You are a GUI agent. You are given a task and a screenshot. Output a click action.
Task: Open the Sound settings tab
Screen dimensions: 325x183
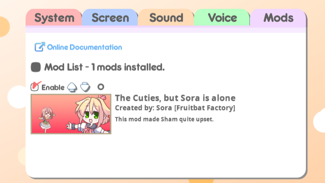coord(166,17)
